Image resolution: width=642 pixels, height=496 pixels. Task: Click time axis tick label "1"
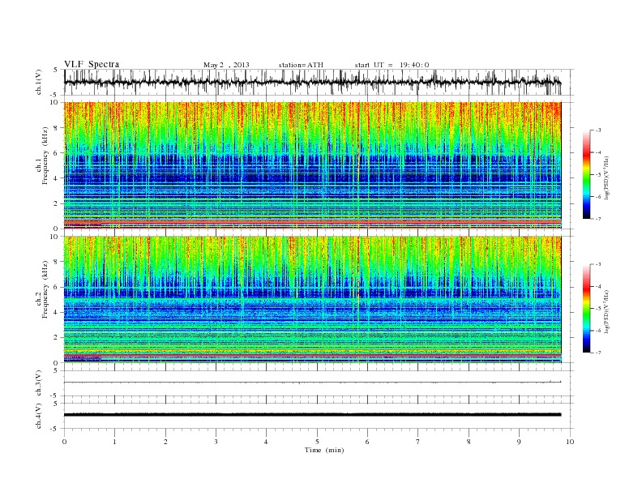(x=115, y=442)
